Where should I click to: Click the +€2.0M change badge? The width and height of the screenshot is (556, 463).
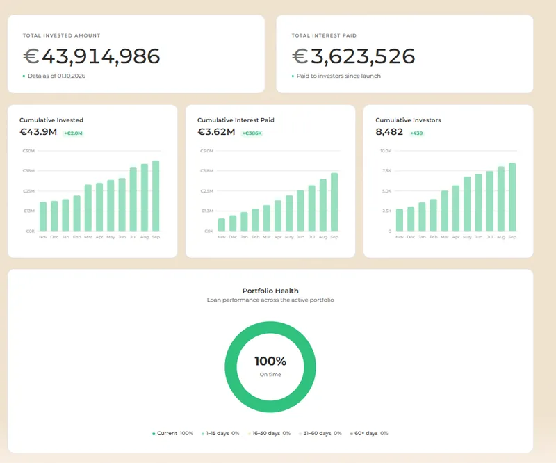pyautogui.click(x=74, y=133)
